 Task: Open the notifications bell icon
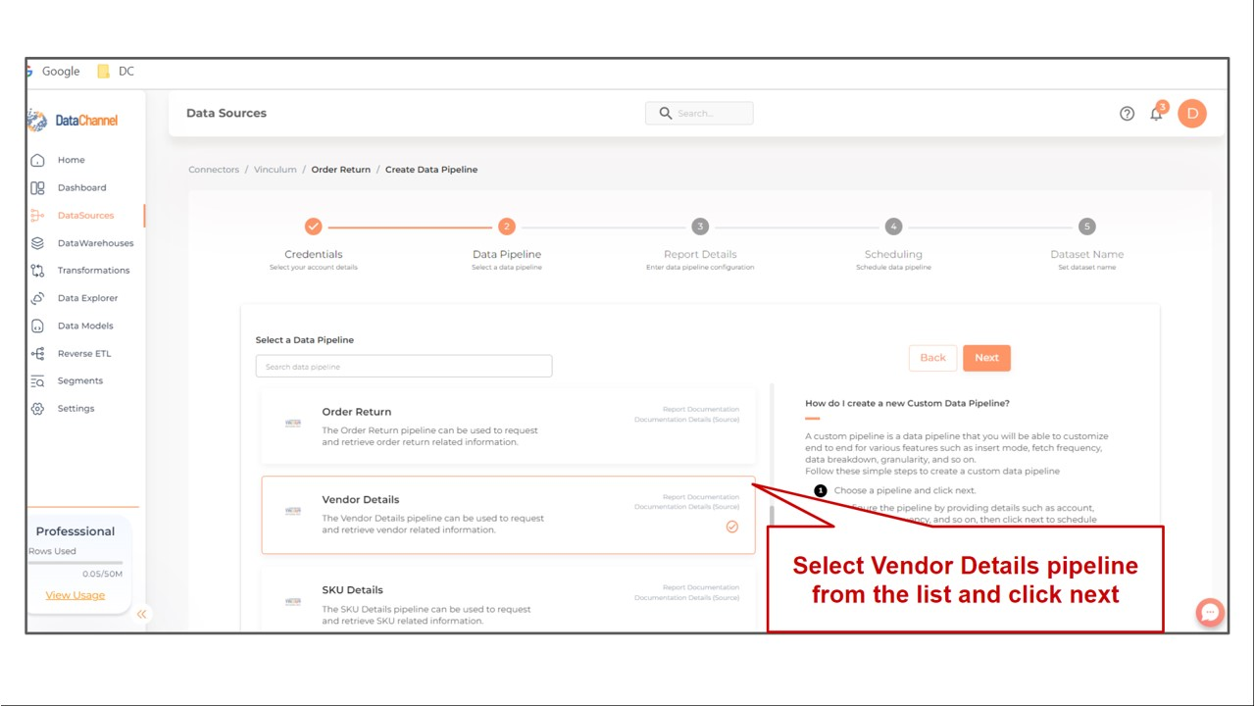pyautogui.click(x=1156, y=114)
